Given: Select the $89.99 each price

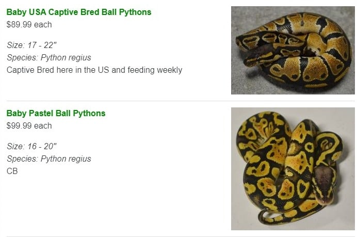Looking at the screenshot, I should 29,25.
